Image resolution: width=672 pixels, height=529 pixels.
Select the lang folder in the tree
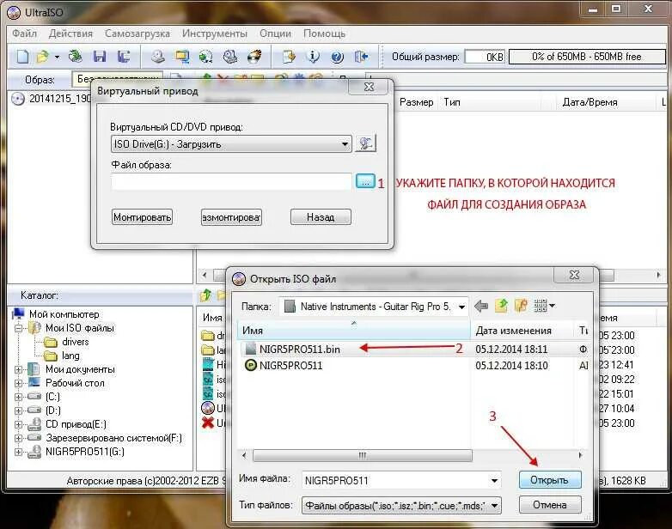(70, 356)
